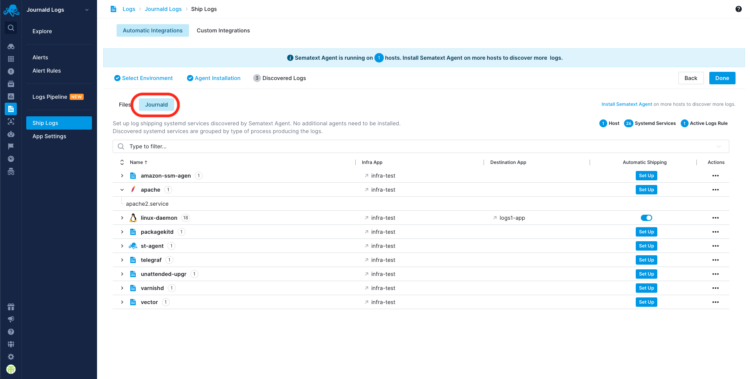Screen dimensions: 750x379
Task: Follow the Install Sematext Agent link
Action: (627, 104)
